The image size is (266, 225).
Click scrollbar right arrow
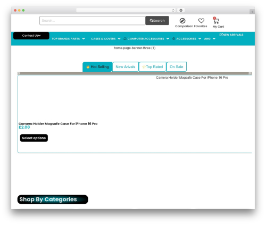250,73
